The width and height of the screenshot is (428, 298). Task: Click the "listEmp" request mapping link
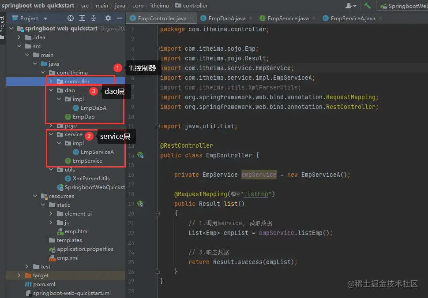257,194
